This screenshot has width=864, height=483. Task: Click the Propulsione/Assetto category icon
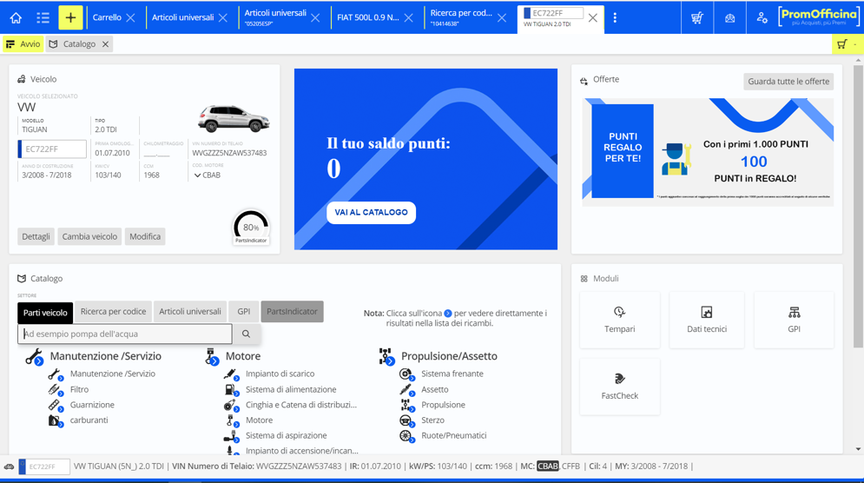386,357
